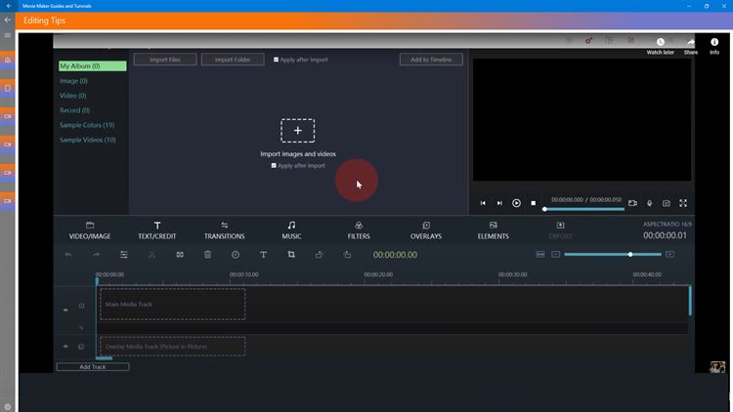This screenshot has width=733, height=412.
Task: Click the fullscreen preview icon
Action: click(x=683, y=203)
